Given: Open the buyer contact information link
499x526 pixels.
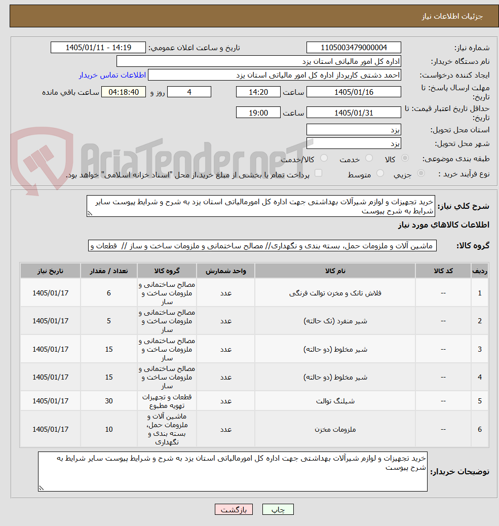Looking at the screenshot, I should click(112, 75).
